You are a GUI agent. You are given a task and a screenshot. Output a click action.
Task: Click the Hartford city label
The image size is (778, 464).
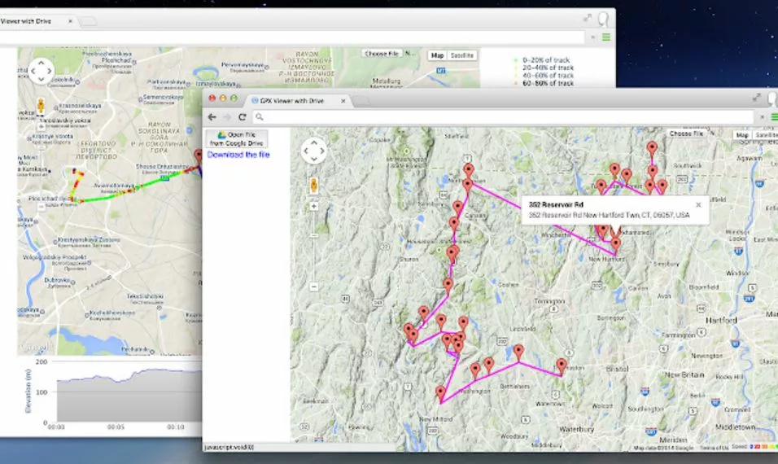pos(721,320)
